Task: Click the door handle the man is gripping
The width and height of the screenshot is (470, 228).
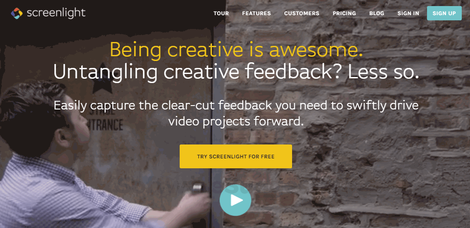Action: tap(197, 188)
